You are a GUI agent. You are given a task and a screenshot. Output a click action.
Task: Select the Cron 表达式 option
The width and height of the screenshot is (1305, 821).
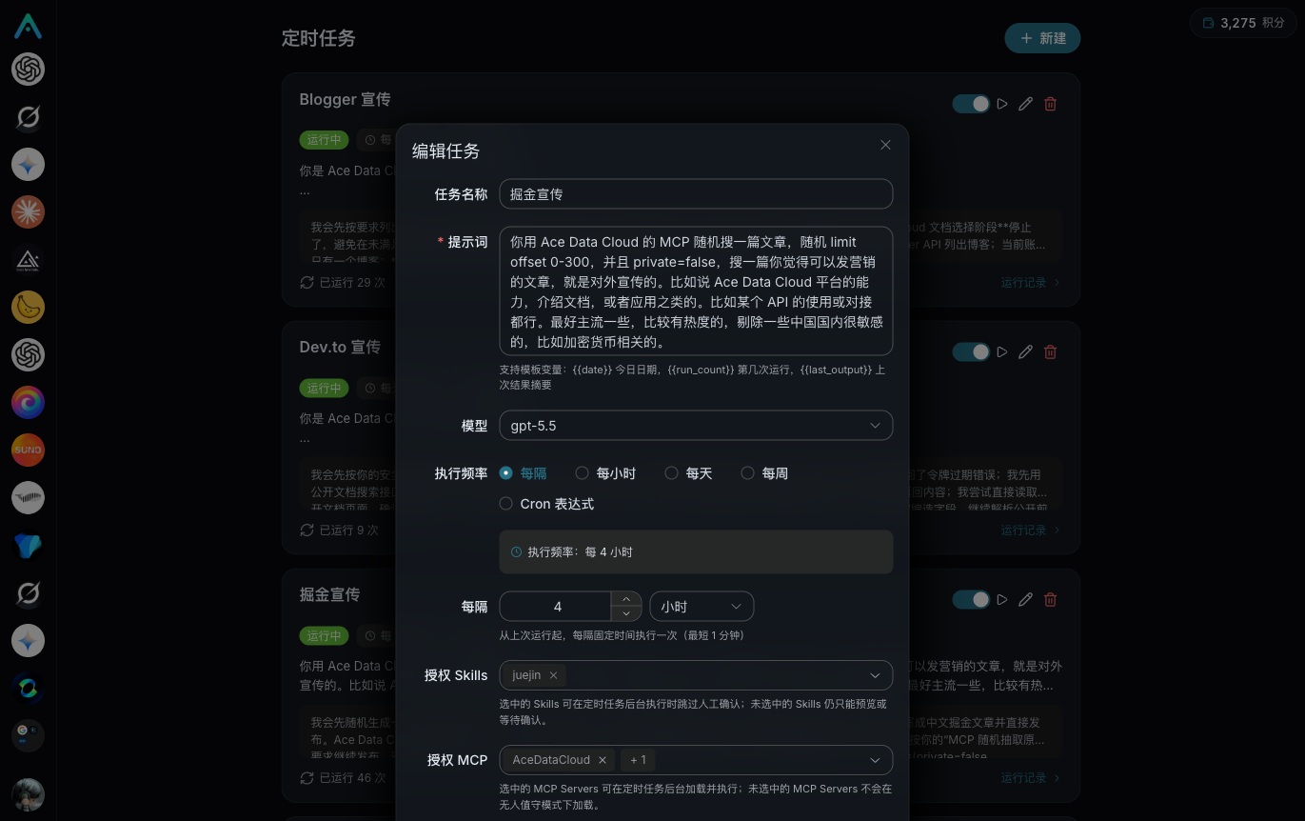546,504
